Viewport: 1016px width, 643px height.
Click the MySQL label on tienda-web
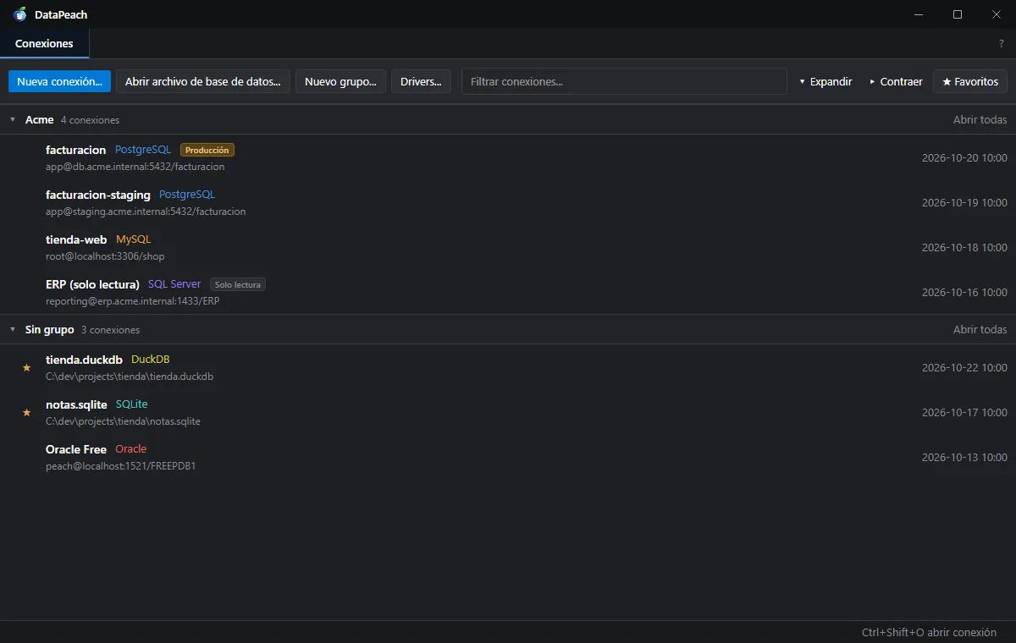point(133,239)
